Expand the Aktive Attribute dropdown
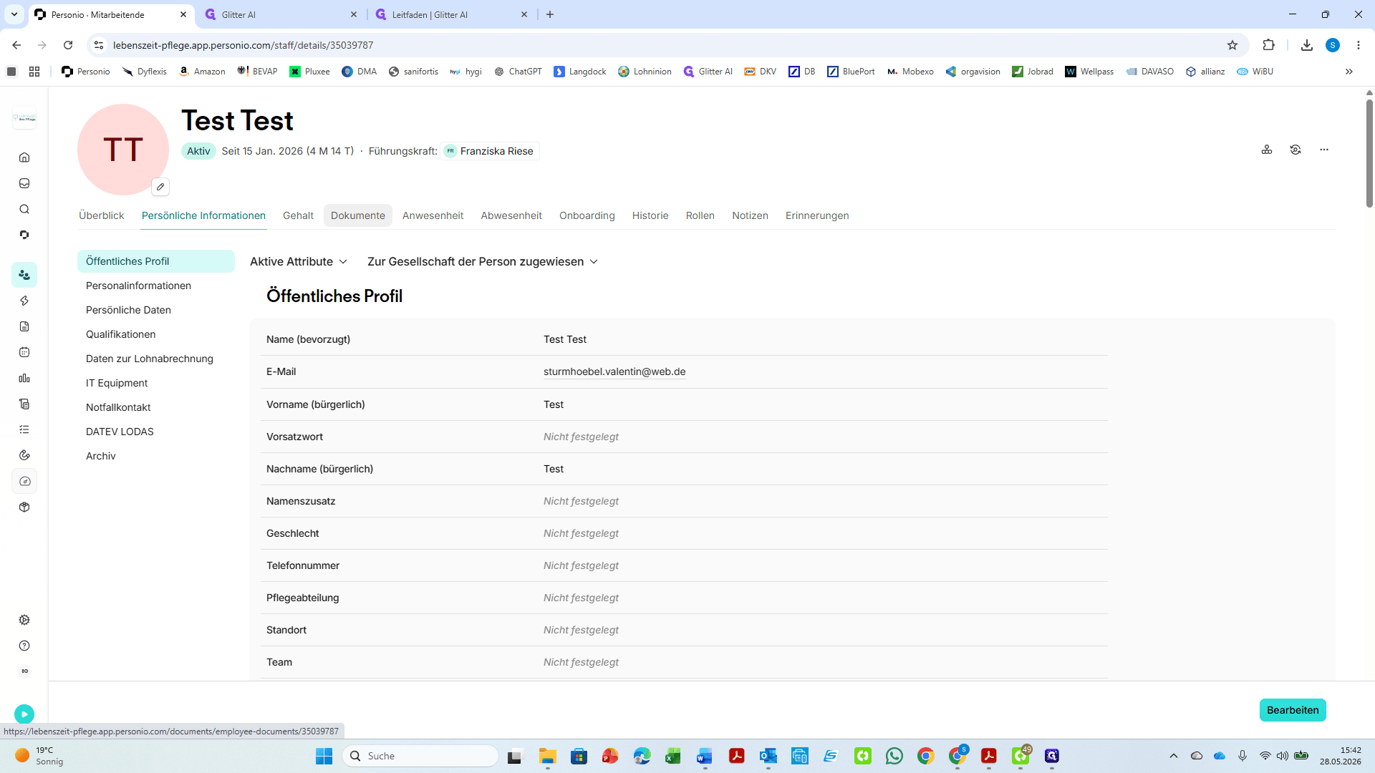The image size is (1375, 773). [x=299, y=262]
